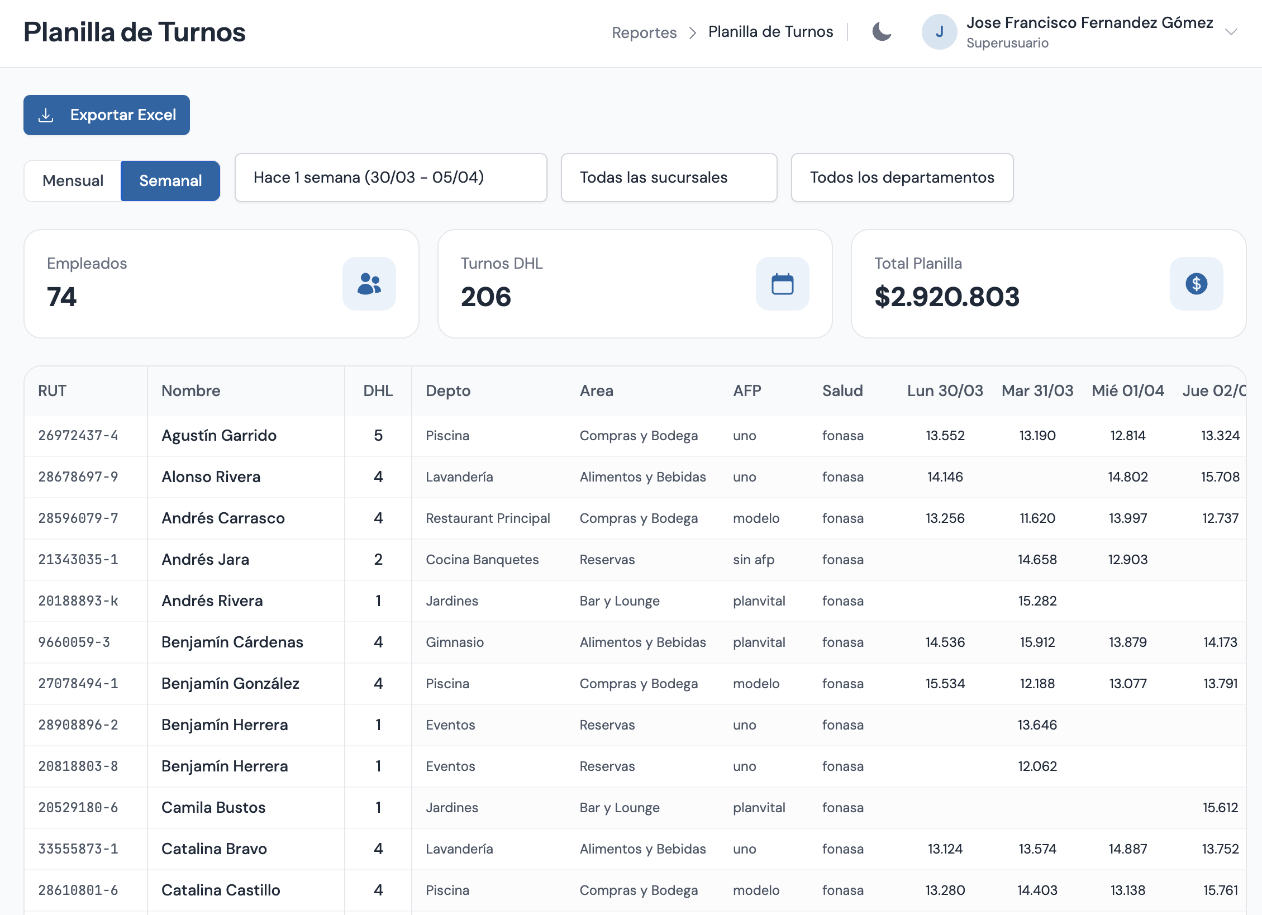Go to Reportes in the breadcrumb

point(644,33)
